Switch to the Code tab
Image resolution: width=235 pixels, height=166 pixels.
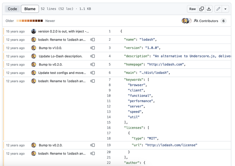[x=12, y=9]
